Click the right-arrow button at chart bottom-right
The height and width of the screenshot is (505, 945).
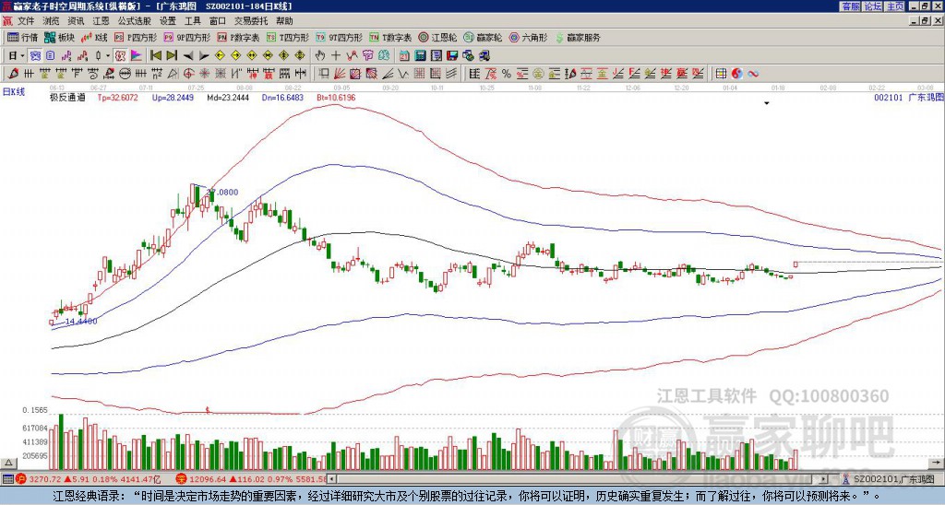click(x=938, y=463)
